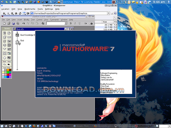Choose dark blue icon color swatch

point(8,77)
